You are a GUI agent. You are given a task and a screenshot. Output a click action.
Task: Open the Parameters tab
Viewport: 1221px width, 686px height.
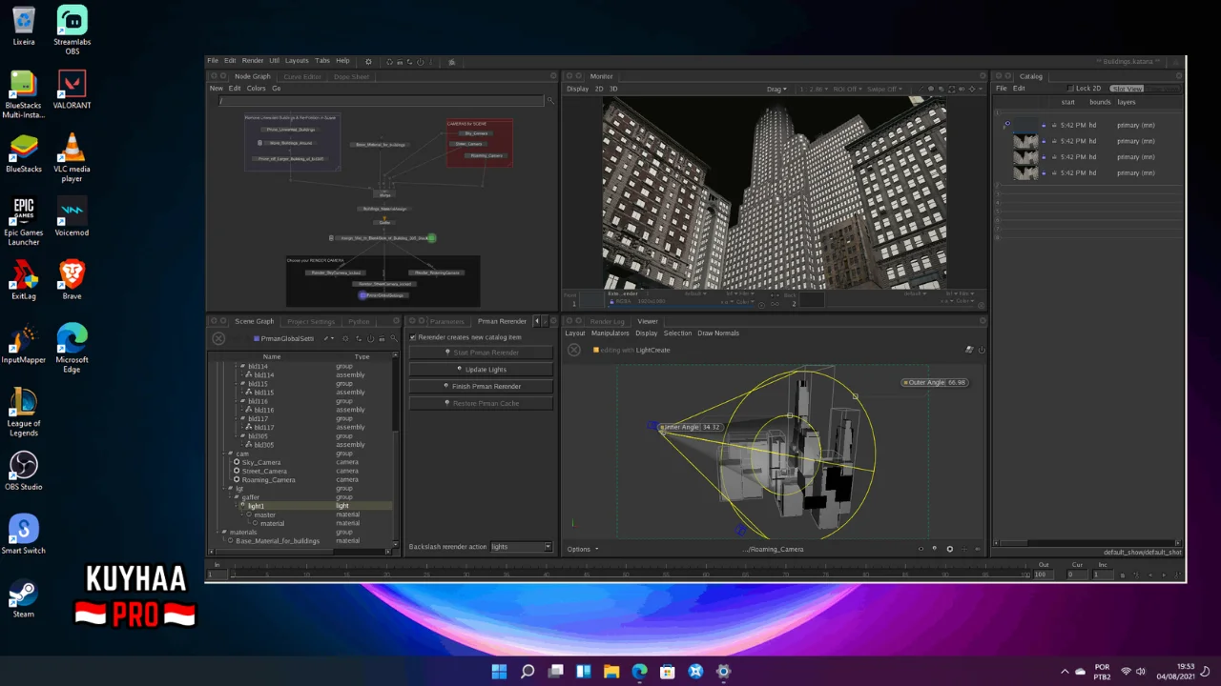pyautogui.click(x=446, y=322)
